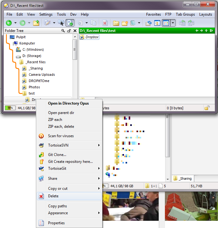218x228 pixels.
Task: Click the green Back navigation arrow
Action: pos(9,23)
